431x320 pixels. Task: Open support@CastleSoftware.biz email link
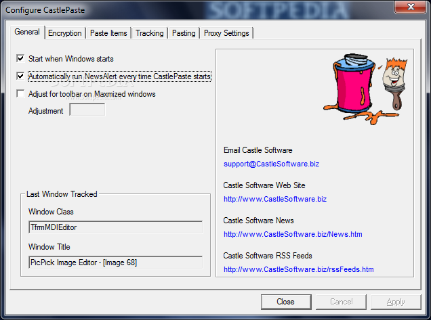pos(271,164)
